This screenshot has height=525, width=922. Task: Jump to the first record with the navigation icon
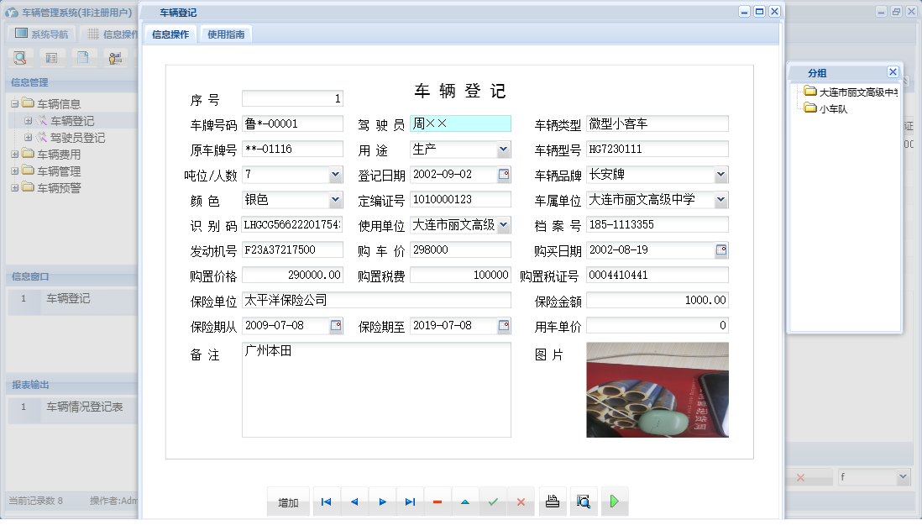tap(326, 501)
